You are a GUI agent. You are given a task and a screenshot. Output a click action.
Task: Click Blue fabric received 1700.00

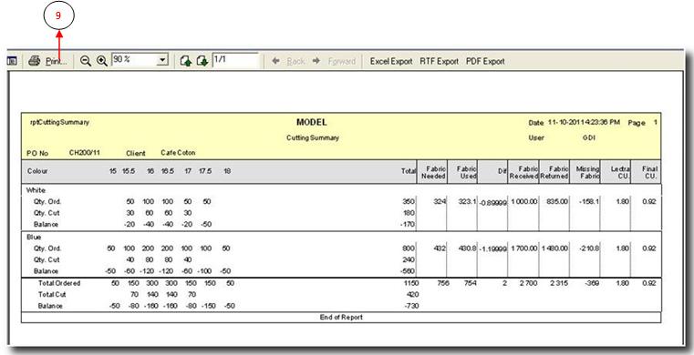[524, 248]
